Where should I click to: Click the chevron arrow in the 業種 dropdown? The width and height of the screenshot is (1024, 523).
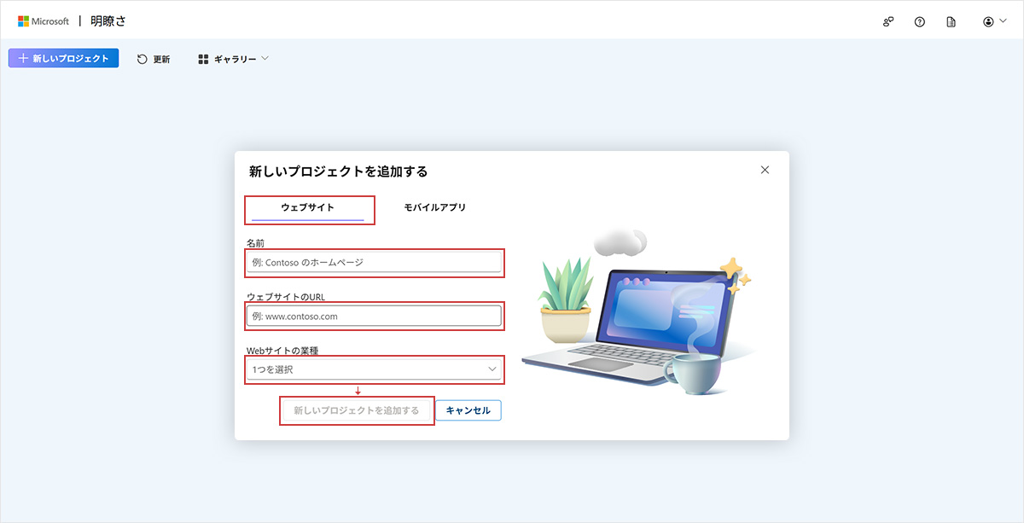point(492,369)
